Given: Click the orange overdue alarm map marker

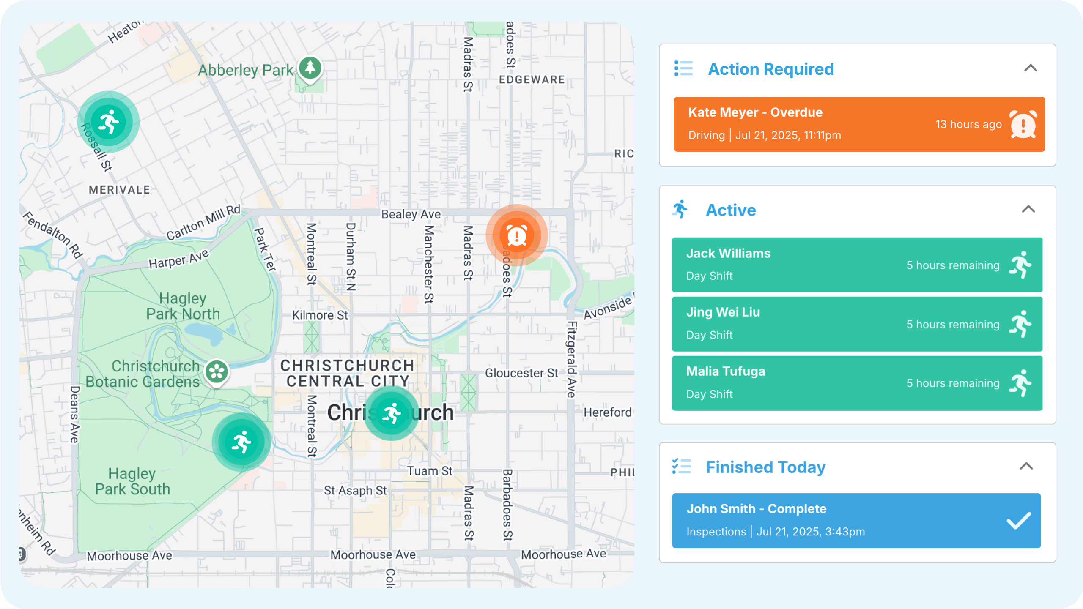Looking at the screenshot, I should 516,235.
